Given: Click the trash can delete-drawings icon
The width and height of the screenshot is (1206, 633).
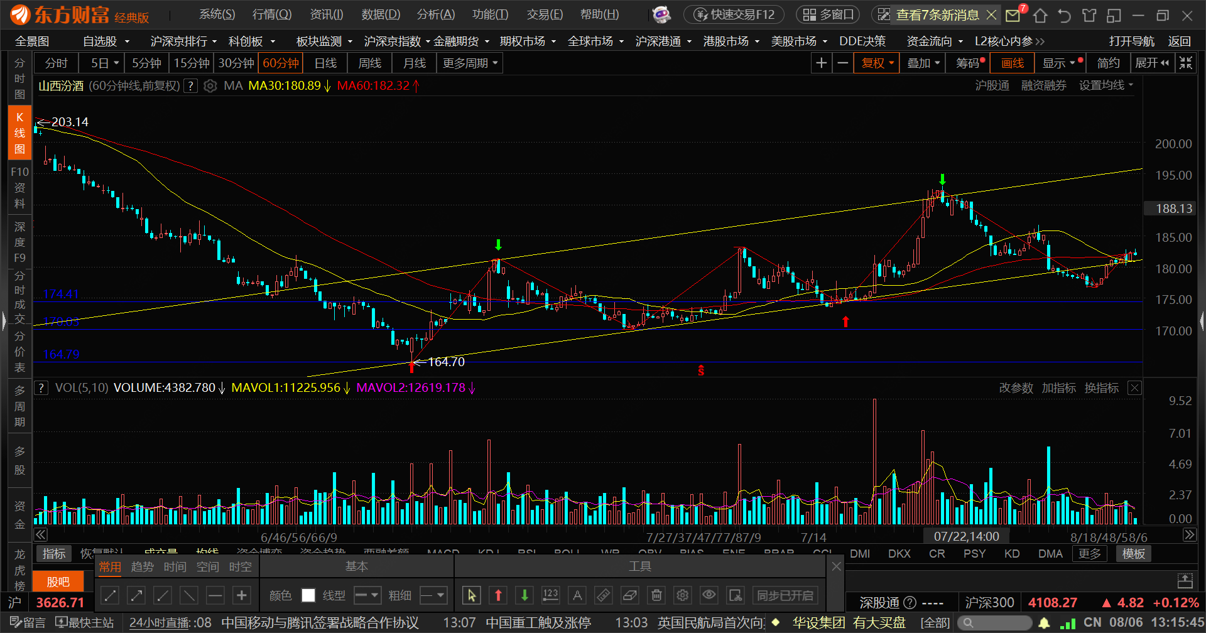Looking at the screenshot, I should pos(656,595).
